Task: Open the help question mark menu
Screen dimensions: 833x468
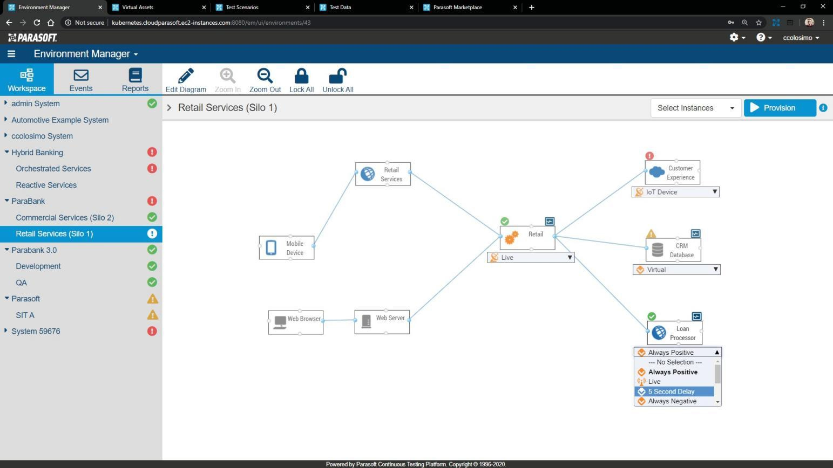Action: pyautogui.click(x=764, y=37)
